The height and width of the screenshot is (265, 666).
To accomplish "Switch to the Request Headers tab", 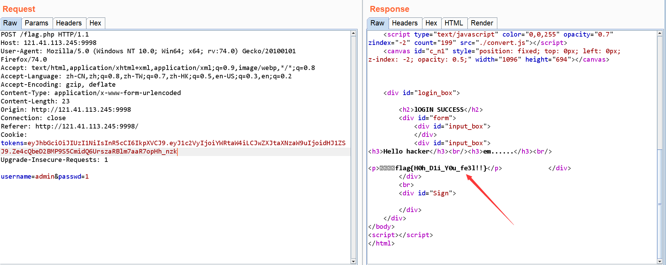I will (69, 23).
